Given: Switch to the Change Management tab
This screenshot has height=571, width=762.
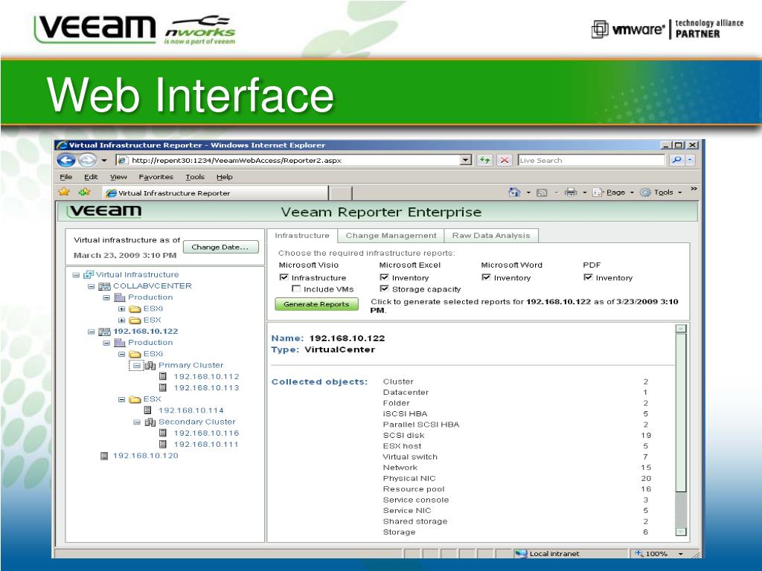Looking at the screenshot, I should (391, 236).
